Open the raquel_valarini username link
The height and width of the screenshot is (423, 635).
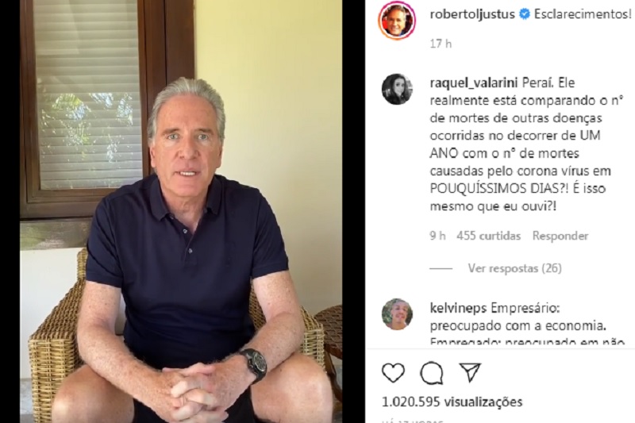point(473,83)
